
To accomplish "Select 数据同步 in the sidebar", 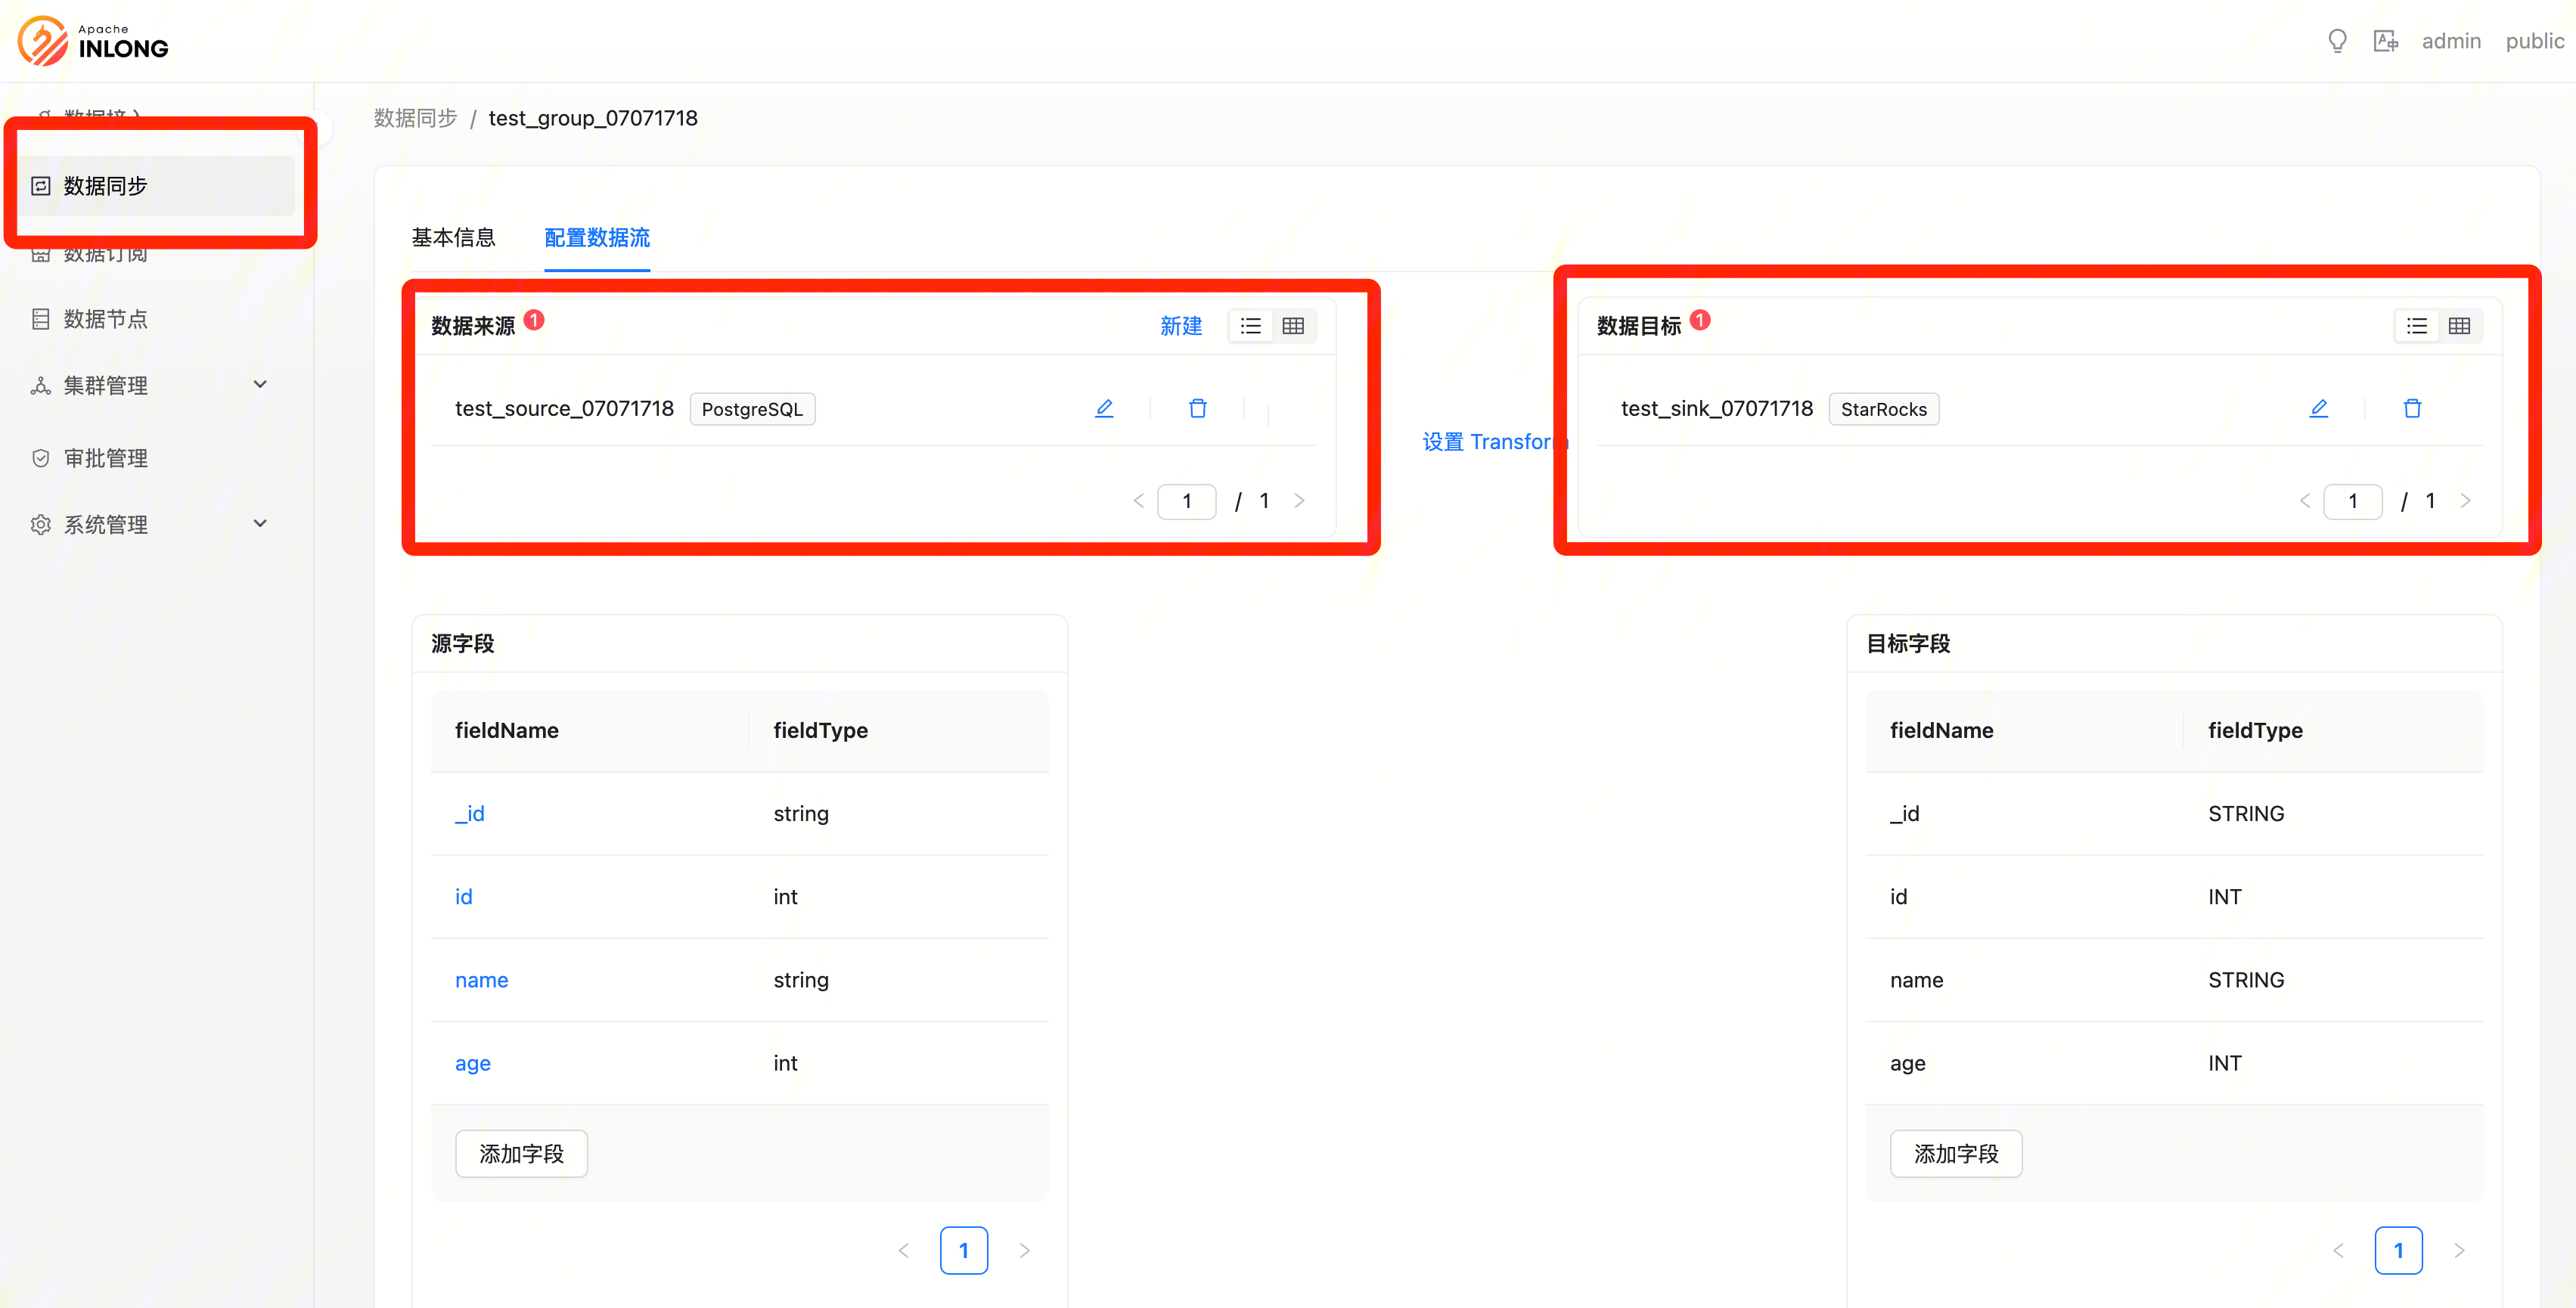I will click(x=105, y=186).
